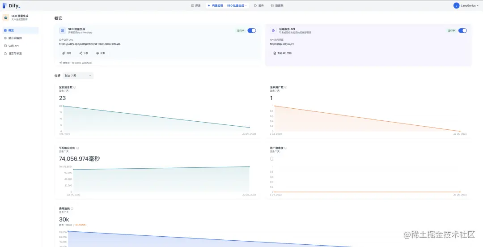Click the blue L user avatar

click(x=456, y=5)
